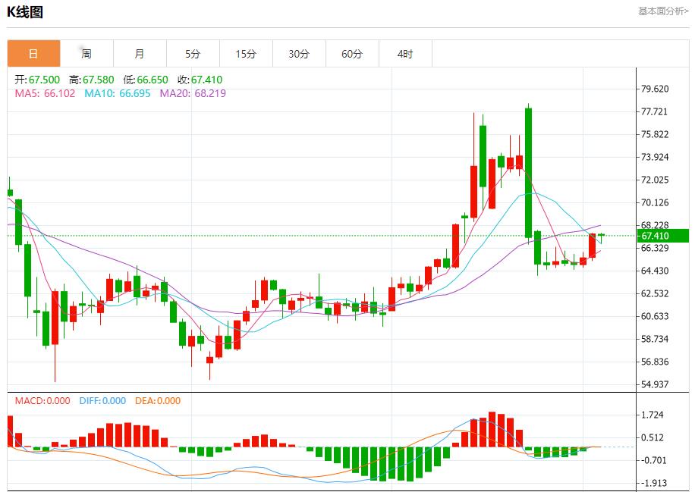
Task: Choose the 15分 interval tab
Action: point(246,54)
